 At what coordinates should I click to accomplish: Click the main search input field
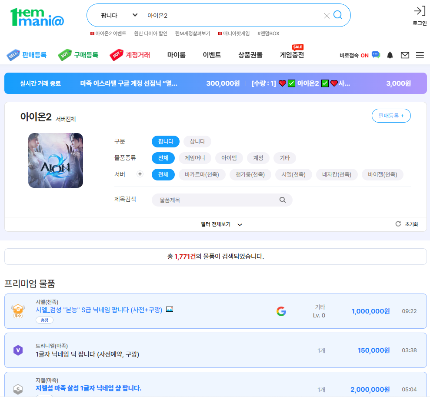233,15
